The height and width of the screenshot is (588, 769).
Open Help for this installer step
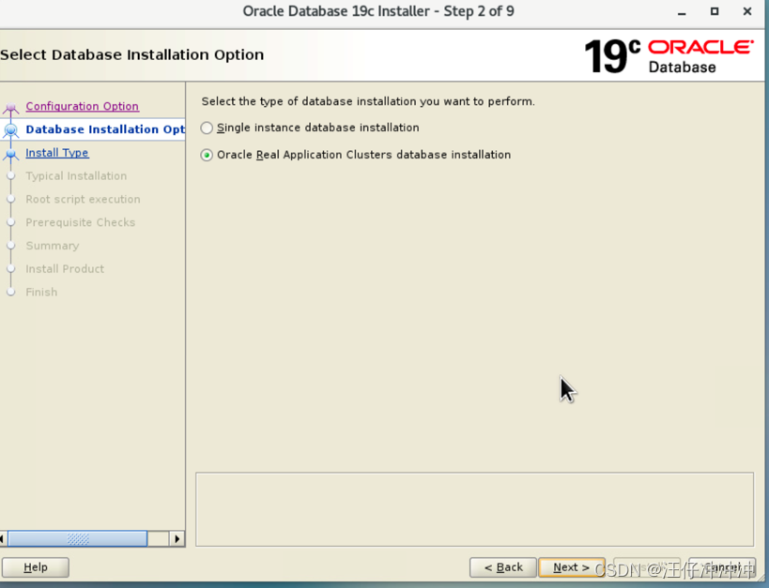pos(35,567)
